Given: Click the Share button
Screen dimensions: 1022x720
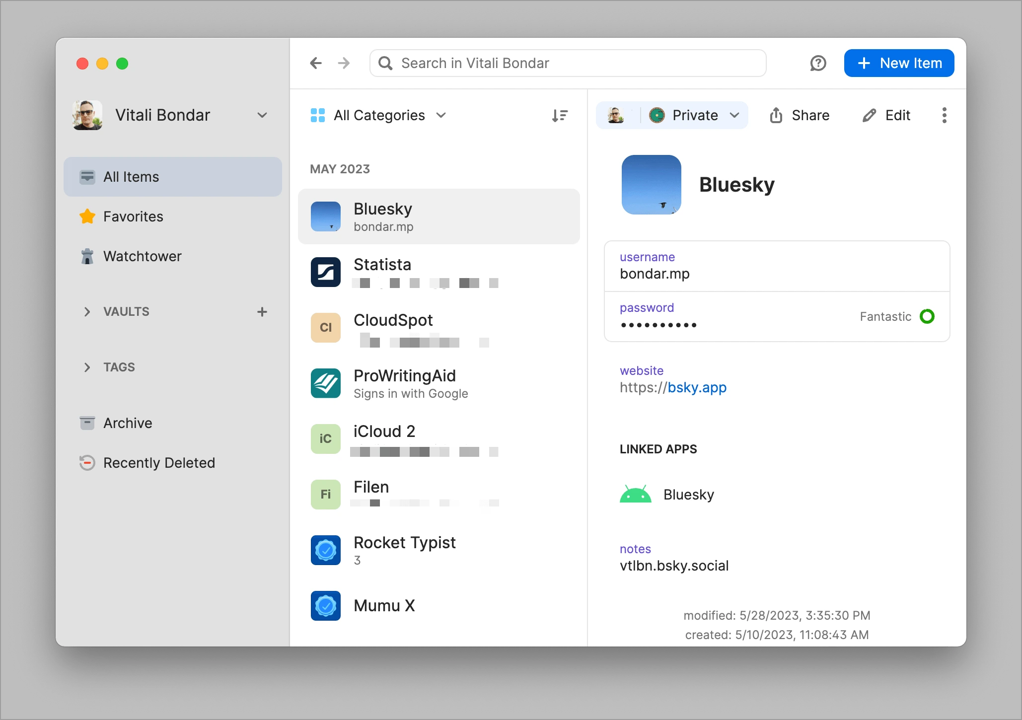Looking at the screenshot, I should click(x=799, y=115).
